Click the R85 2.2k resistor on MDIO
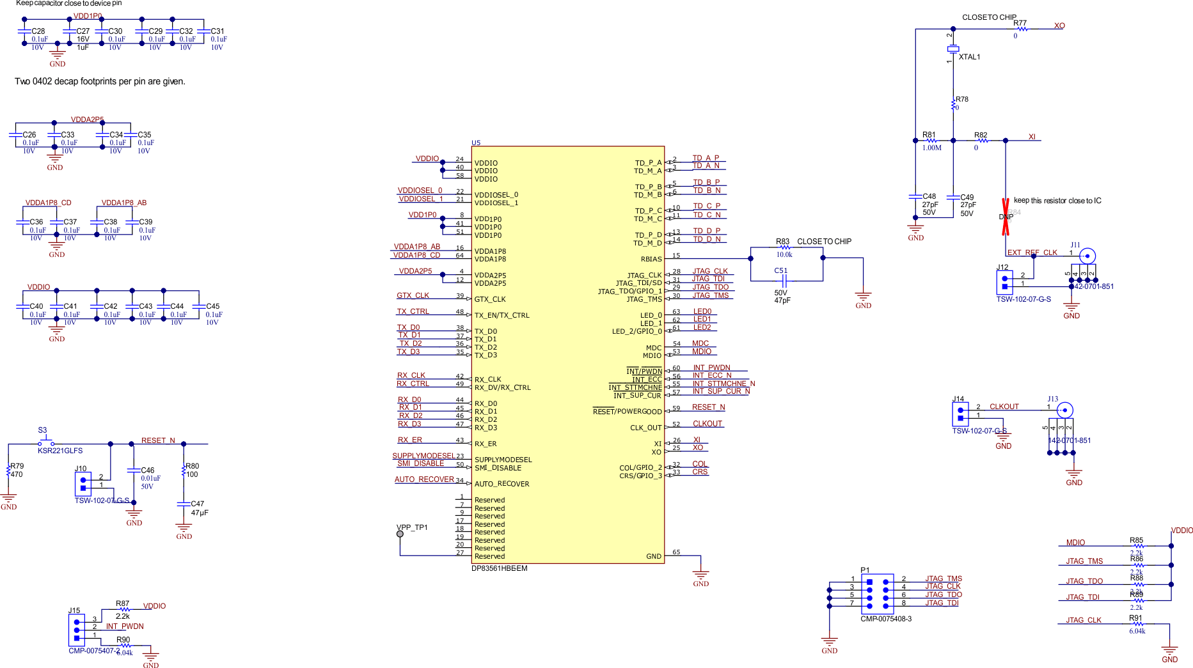 click(1138, 547)
